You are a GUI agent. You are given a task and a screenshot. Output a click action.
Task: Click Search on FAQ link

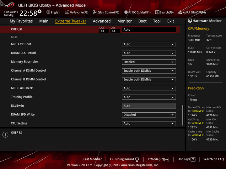click(213, 159)
